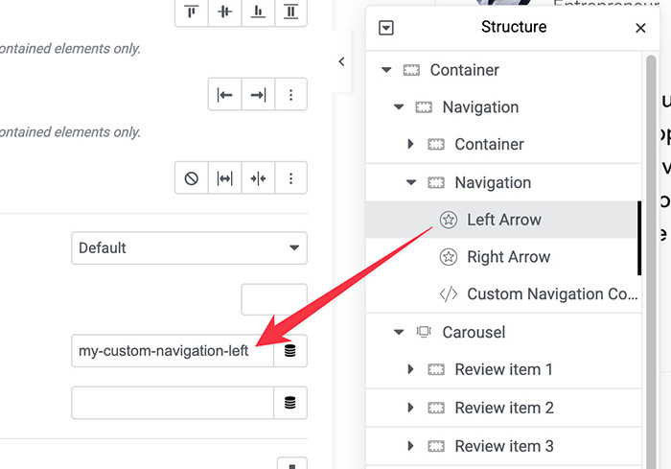Select the grow size option icon
Image resolution: width=671 pixels, height=469 pixels.
coord(224,178)
